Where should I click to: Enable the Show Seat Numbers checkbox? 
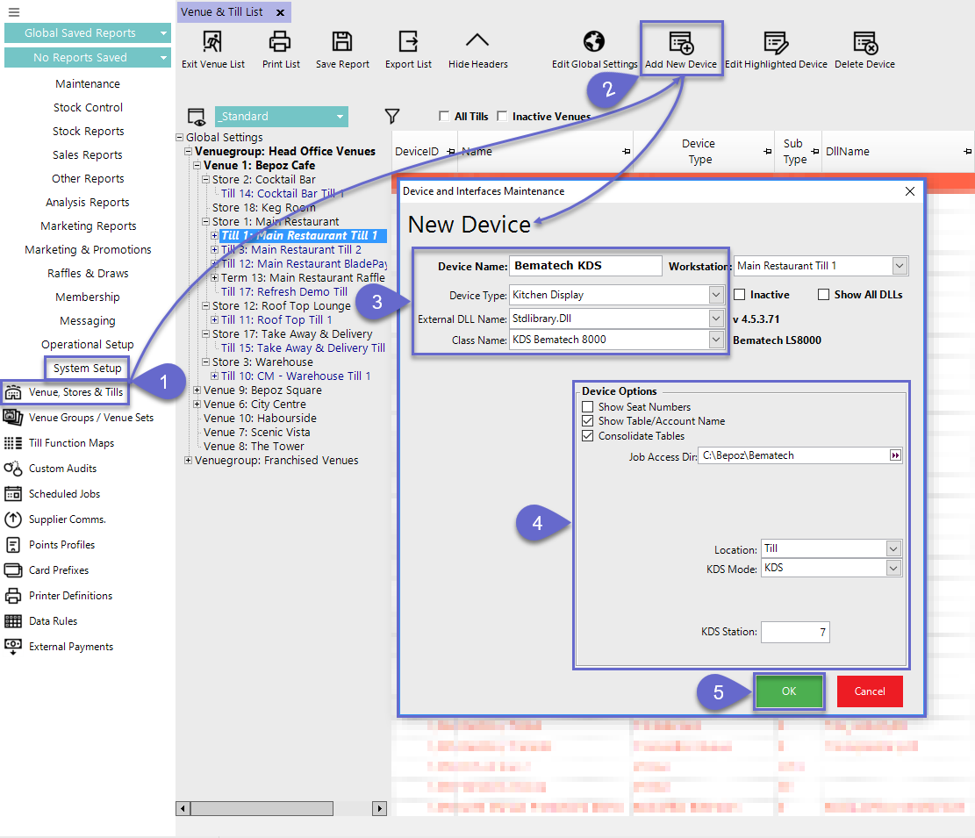588,407
